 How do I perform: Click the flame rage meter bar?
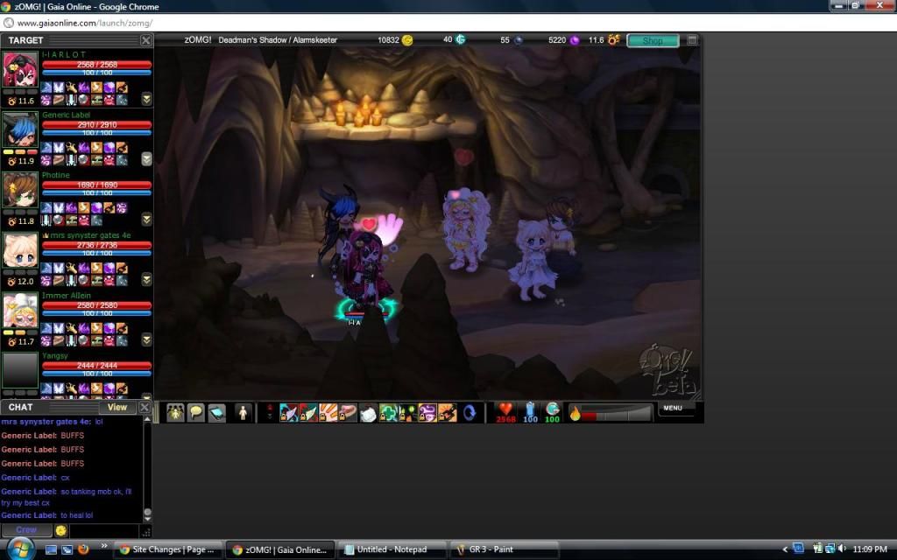pyautogui.click(x=610, y=413)
